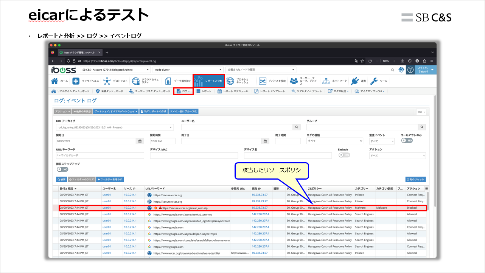
Task: Open Connect Devices (デバイスを接続) section
Action: click(272, 81)
